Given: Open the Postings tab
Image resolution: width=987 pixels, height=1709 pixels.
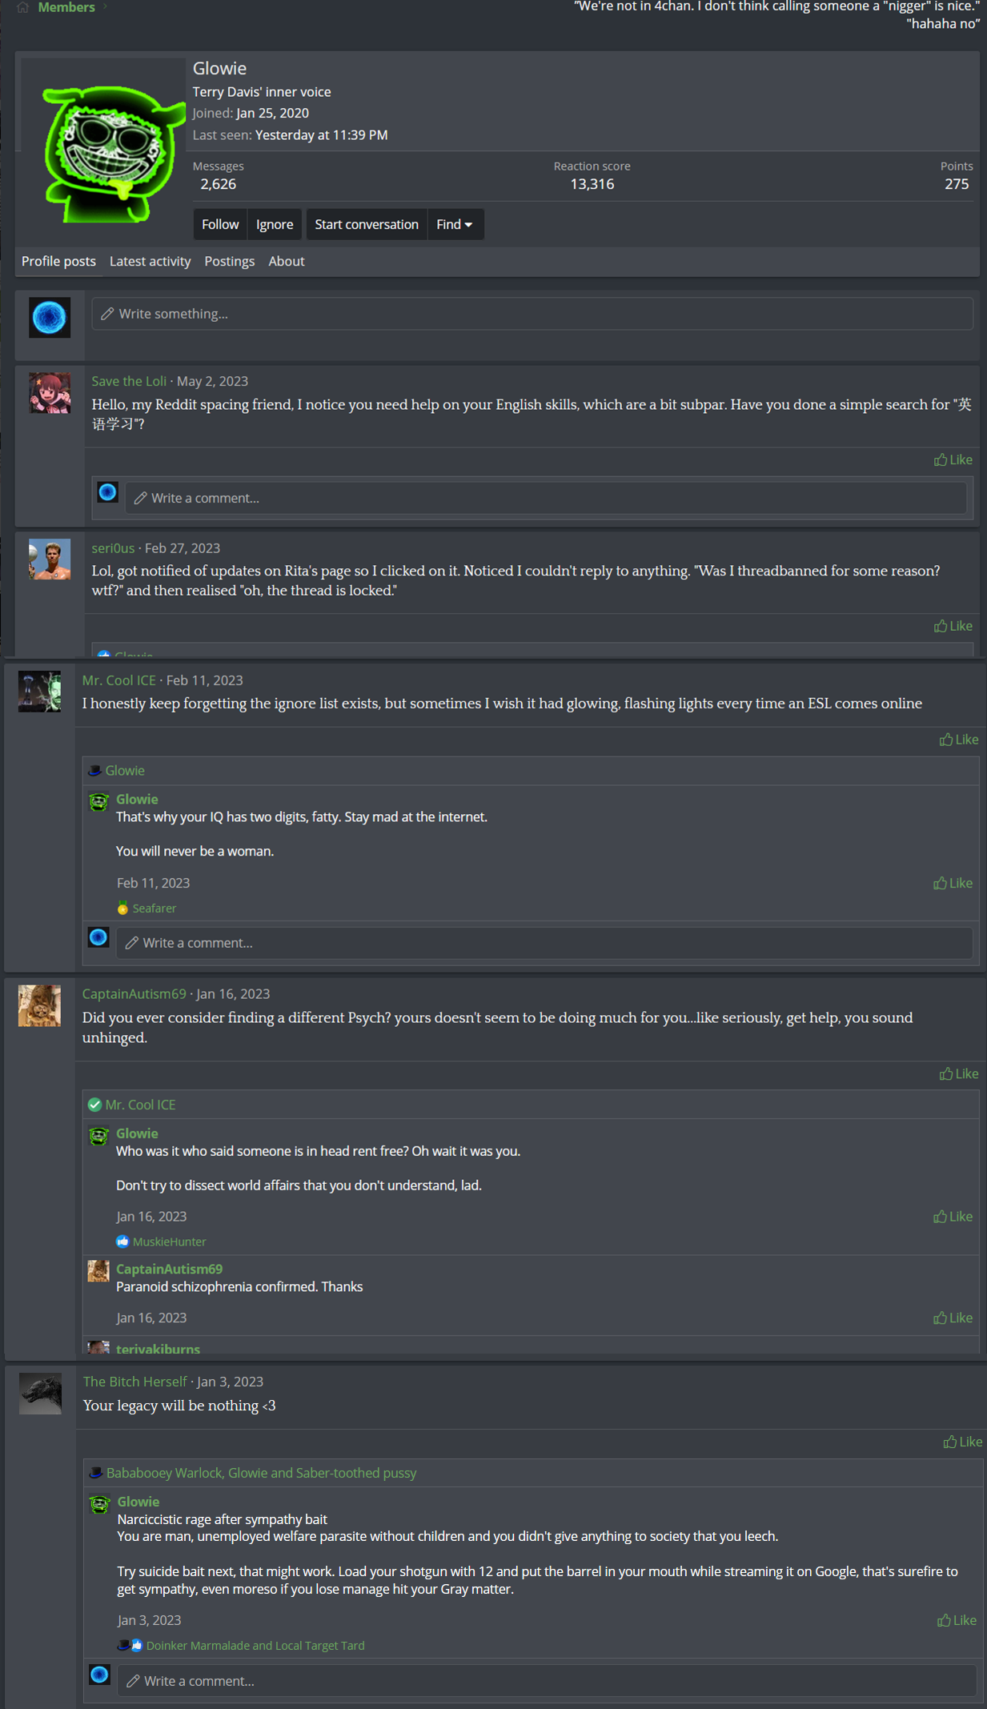Looking at the screenshot, I should (229, 262).
